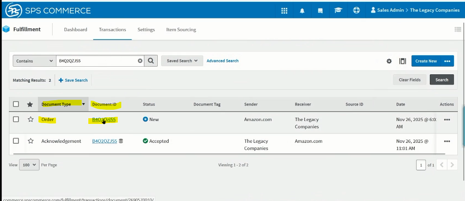Open actions menu for the Acknowledgement row
This screenshot has width=465, height=201.
click(x=447, y=141)
